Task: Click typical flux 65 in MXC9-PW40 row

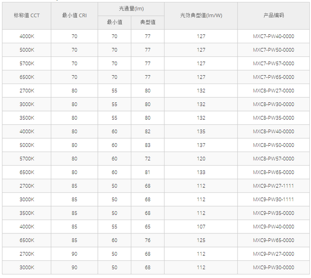Action: click(x=148, y=227)
